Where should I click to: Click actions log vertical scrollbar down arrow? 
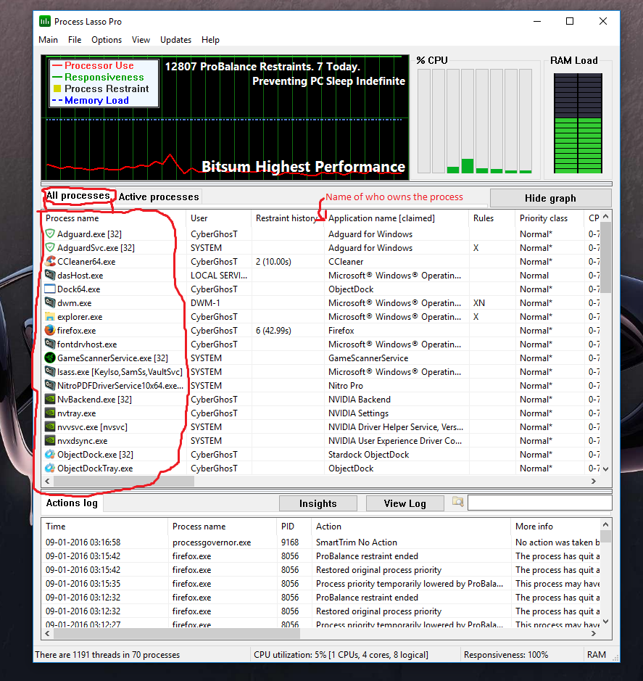(605, 622)
